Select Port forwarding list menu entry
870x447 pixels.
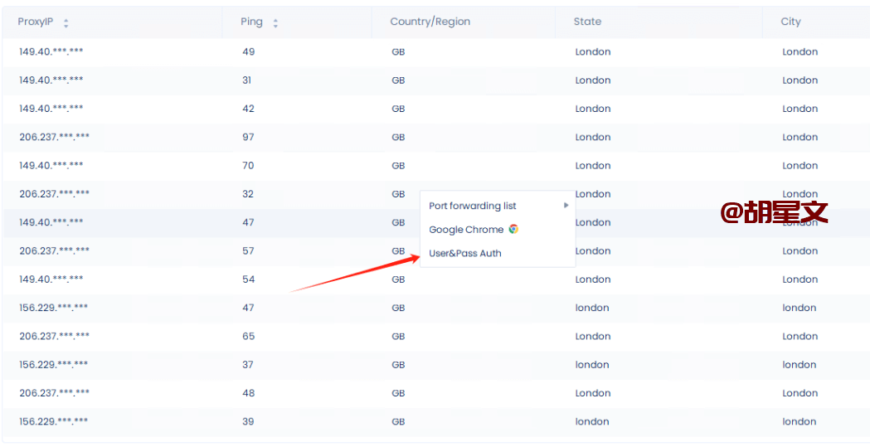[x=473, y=206]
